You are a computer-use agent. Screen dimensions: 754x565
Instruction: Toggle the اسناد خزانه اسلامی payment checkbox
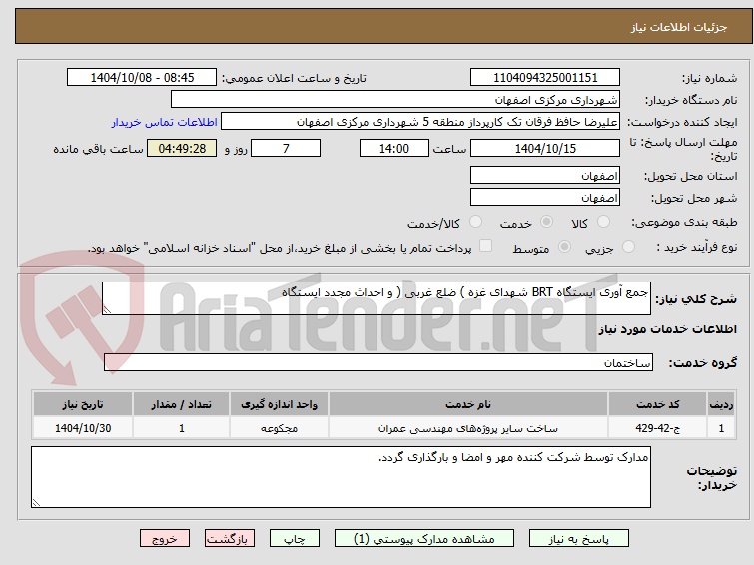pyautogui.click(x=486, y=246)
